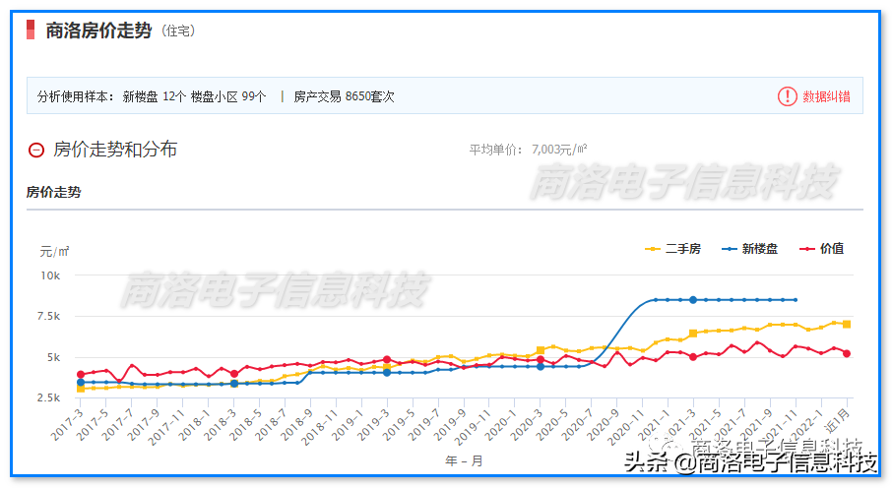This screenshot has width=892, height=488.
Task: Click the 7.5k y-axis label
Action: 48,316
